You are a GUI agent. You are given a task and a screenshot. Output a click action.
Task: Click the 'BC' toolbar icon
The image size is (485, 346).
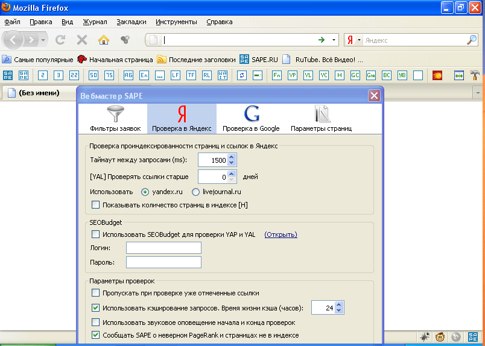tap(387, 75)
